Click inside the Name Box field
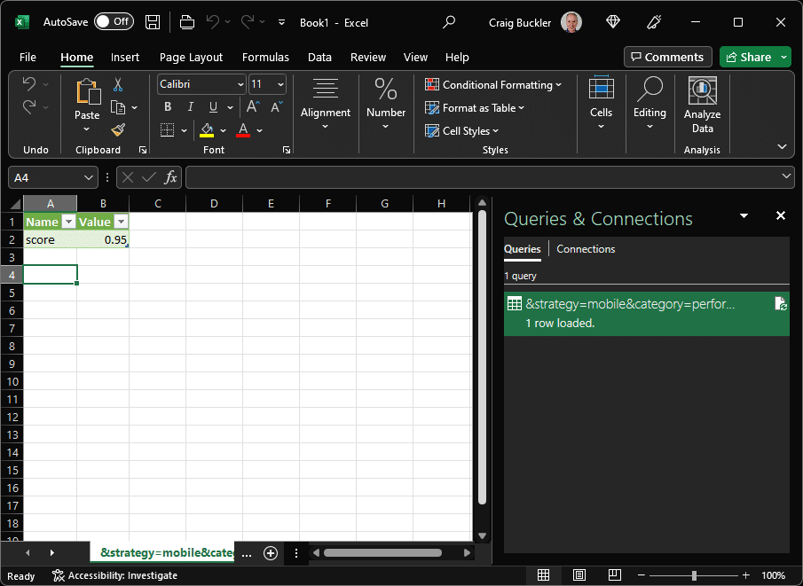 [44, 177]
